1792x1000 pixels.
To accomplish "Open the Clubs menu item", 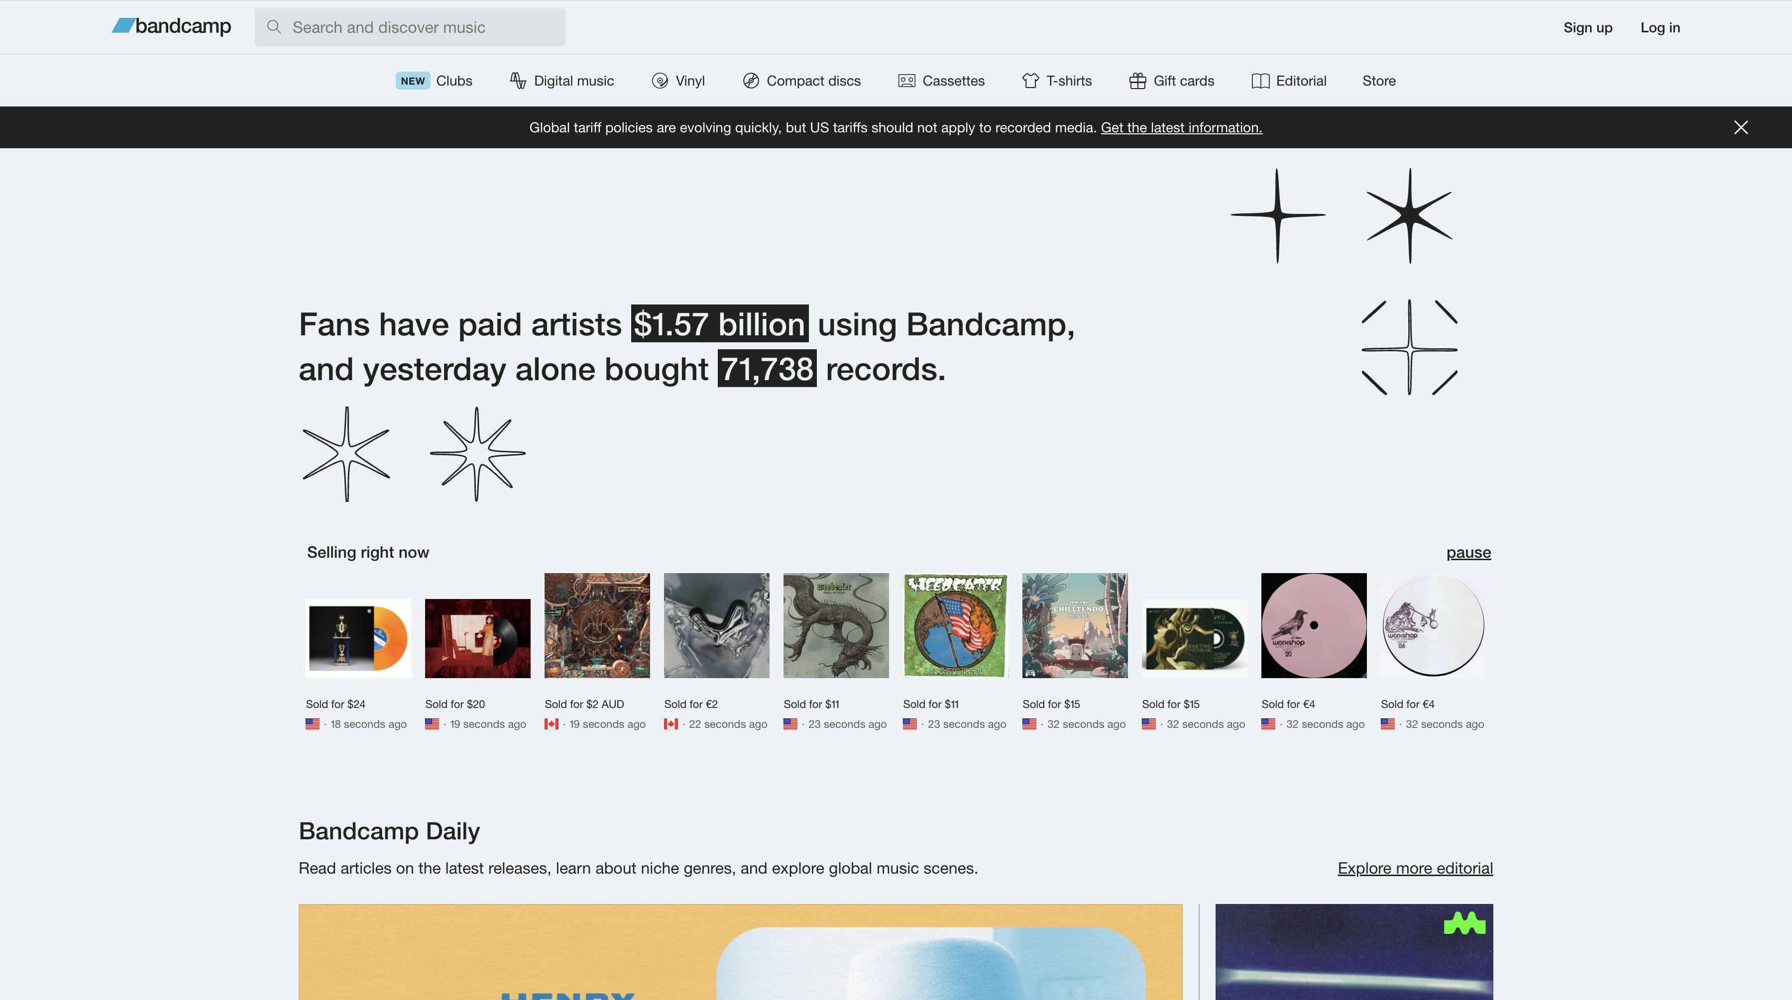I will (x=453, y=81).
